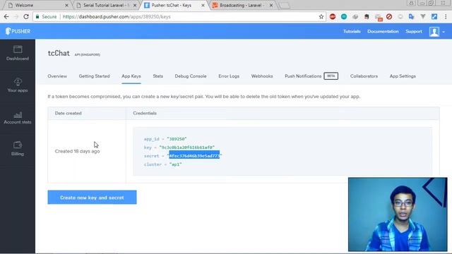This screenshot has width=452, height=254.
Task: Click the Pusher logo
Action: click(18, 31)
